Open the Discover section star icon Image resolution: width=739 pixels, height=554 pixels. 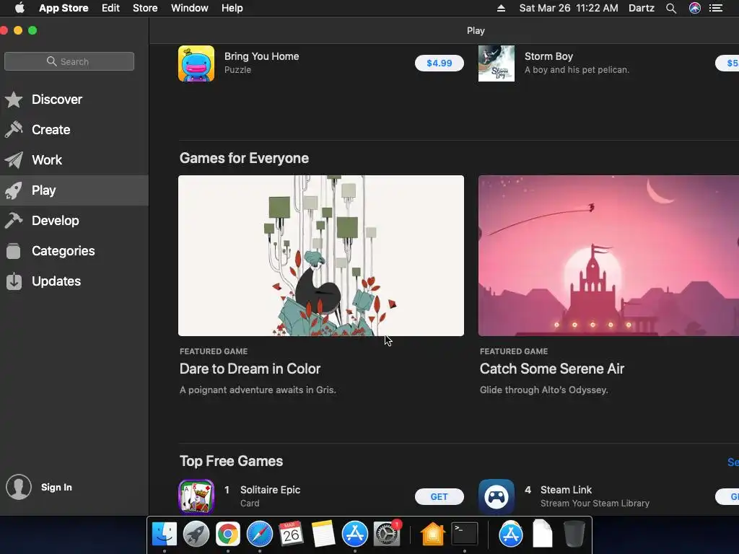[x=14, y=100]
